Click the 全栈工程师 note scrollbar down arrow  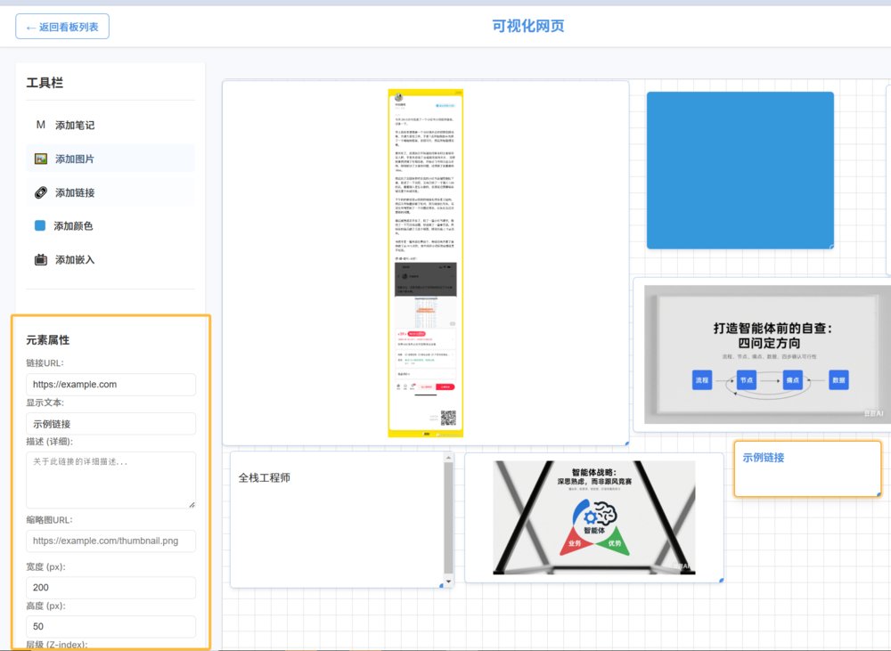click(448, 581)
